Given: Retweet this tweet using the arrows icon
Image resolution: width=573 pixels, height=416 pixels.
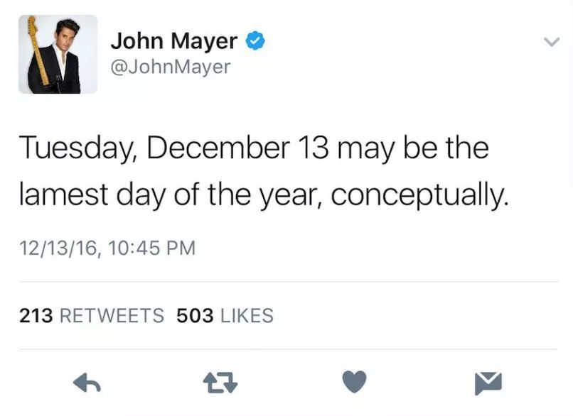Looking at the screenshot, I should click(220, 383).
